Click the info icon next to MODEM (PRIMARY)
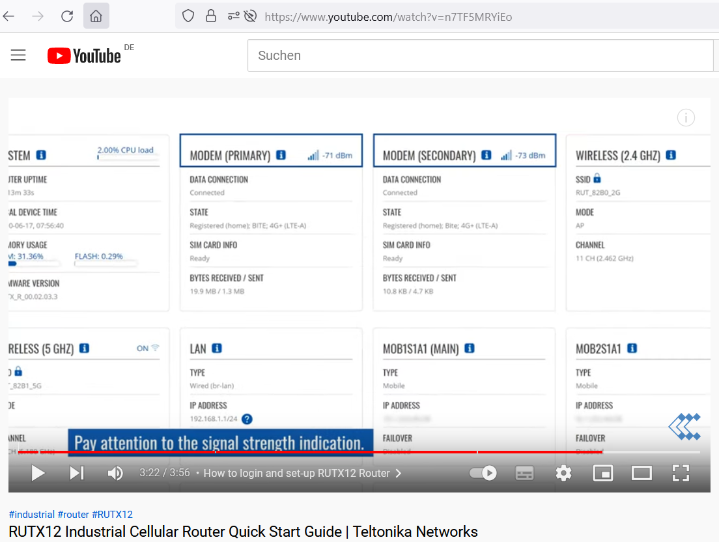 click(x=281, y=155)
